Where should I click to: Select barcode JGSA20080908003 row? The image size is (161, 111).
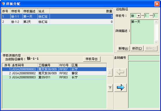(x=54, y=69)
